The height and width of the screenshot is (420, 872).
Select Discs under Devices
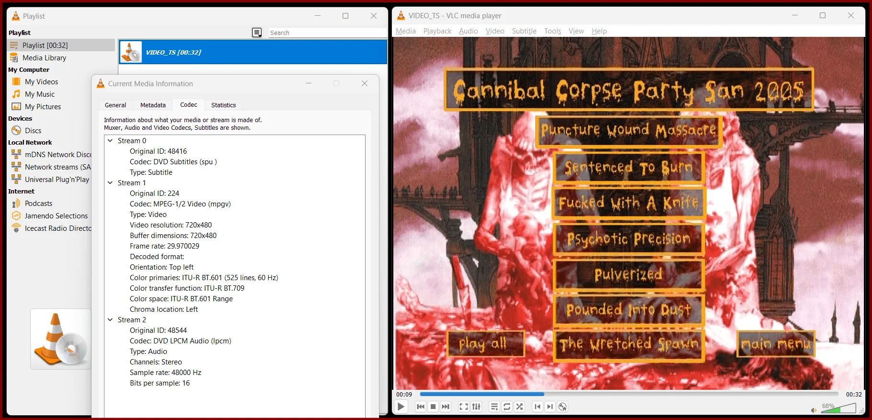[x=33, y=131]
